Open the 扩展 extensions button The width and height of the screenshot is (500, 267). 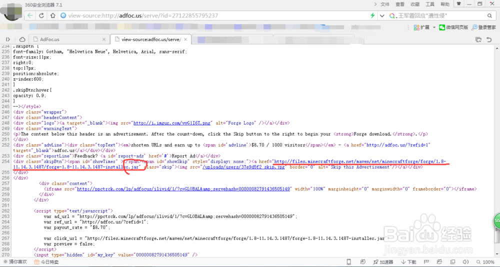click(421, 27)
